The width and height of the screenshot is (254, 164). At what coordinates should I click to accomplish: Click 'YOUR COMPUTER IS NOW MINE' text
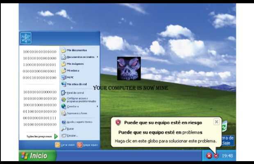(131, 88)
